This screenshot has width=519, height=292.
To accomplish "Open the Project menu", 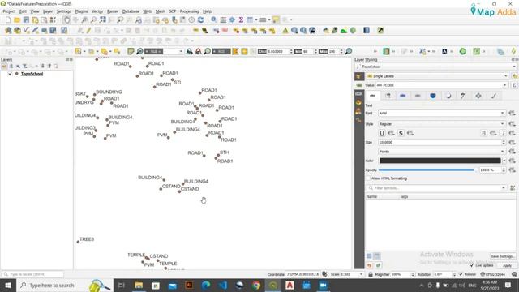I will (x=9, y=11).
